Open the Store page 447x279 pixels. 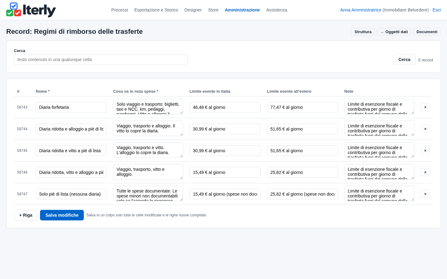pyautogui.click(x=213, y=10)
